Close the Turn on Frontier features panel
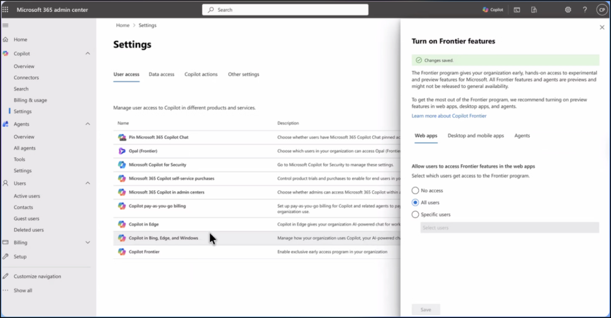611x318 pixels. [x=602, y=27]
